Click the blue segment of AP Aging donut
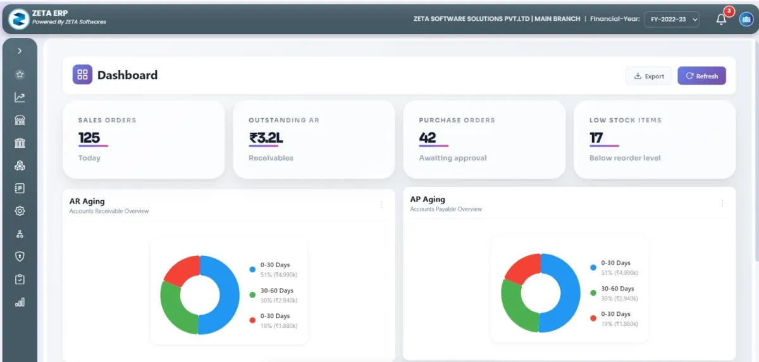The image size is (759, 362). [569, 294]
